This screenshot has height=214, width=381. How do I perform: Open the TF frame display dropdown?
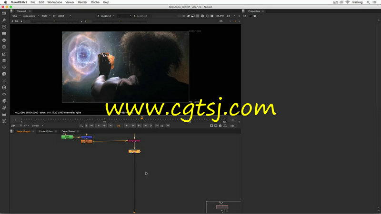click(26, 126)
